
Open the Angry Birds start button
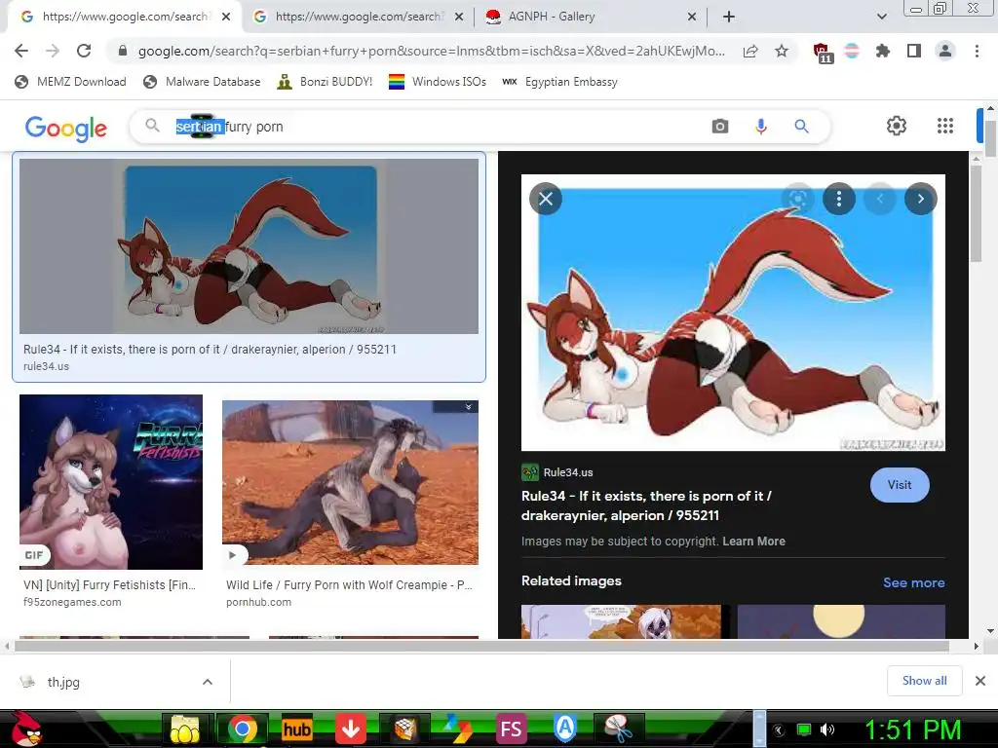point(26,729)
